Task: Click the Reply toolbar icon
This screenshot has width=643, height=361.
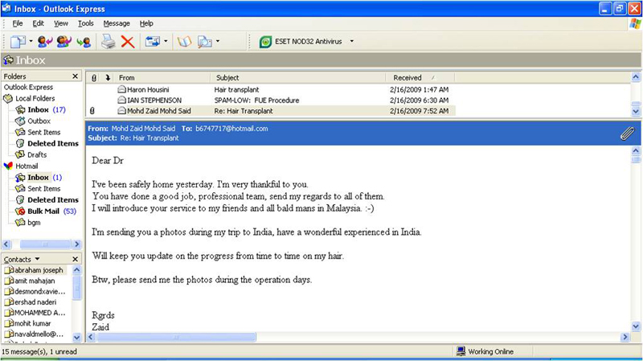Action: (44, 41)
